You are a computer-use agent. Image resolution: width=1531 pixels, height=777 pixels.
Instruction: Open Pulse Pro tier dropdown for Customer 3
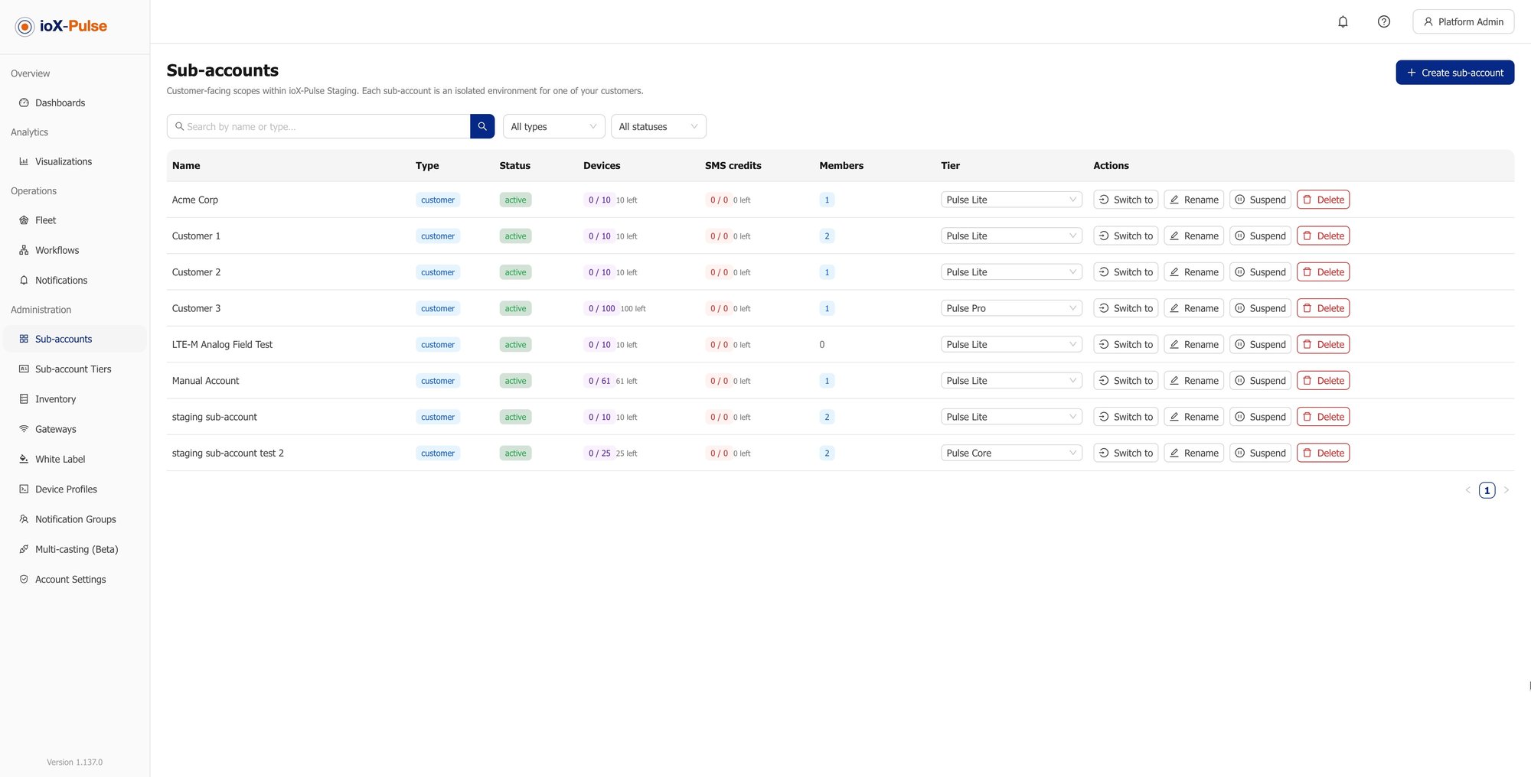pos(1011,308)
